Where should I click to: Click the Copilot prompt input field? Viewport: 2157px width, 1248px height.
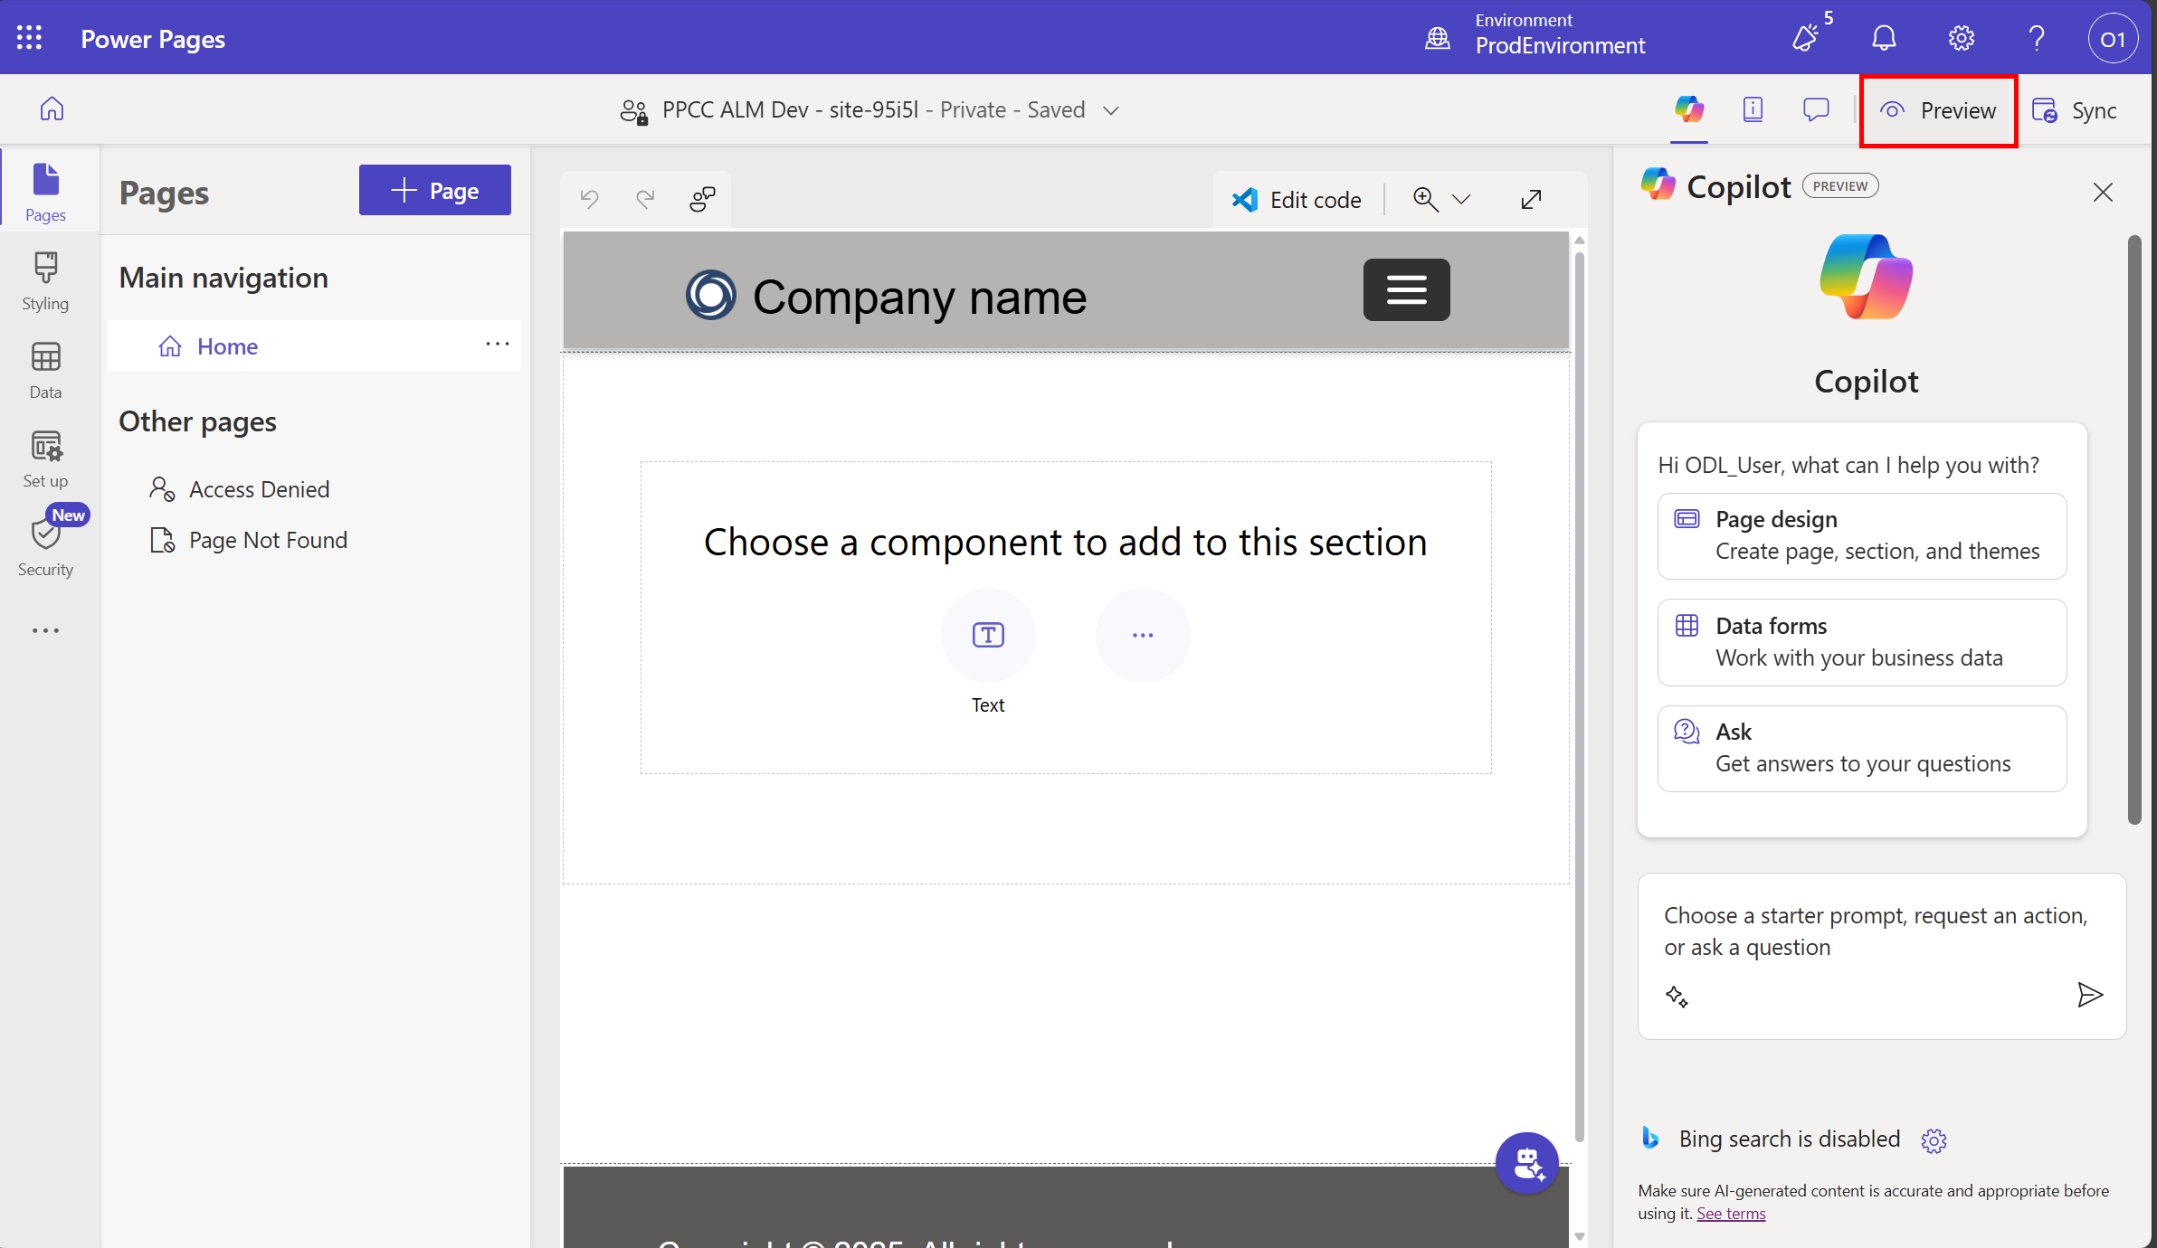point(1879,931)
